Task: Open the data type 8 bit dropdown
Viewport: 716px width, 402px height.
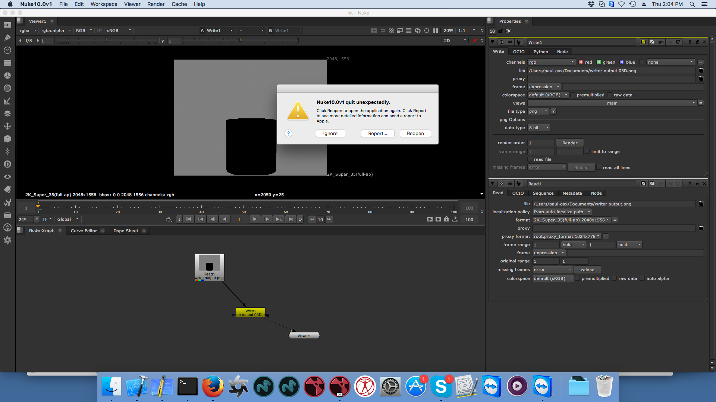Action: [539, 128]
